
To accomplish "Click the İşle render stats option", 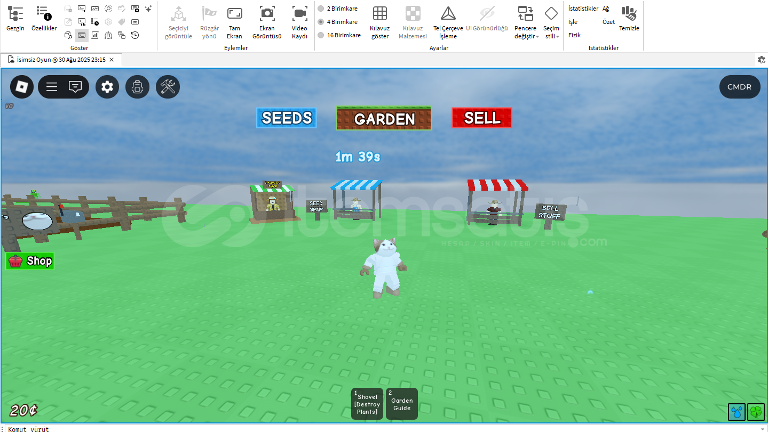I will pos(573,22).
